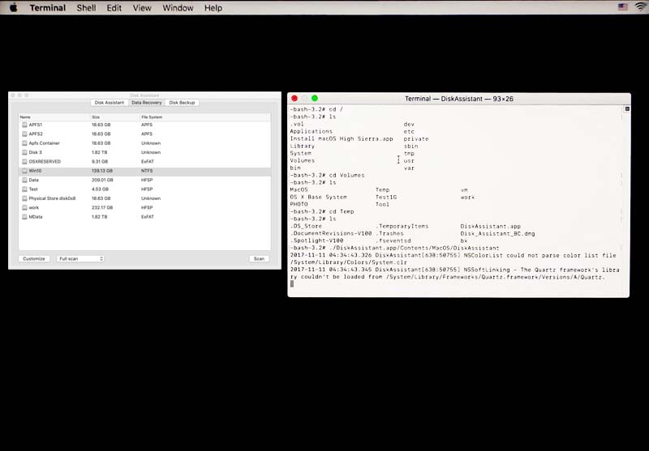The image size is (649, 451).
Task: Click '.TemporaryItems' in Terminal listing
Action: click(x=402, y=227)
